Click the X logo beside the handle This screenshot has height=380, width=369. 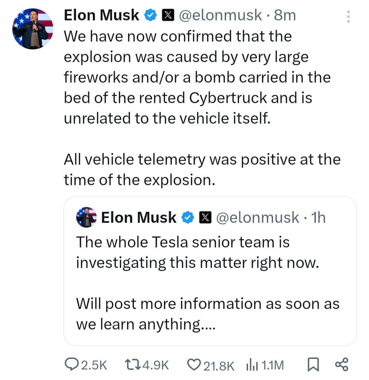click(168, 15)
